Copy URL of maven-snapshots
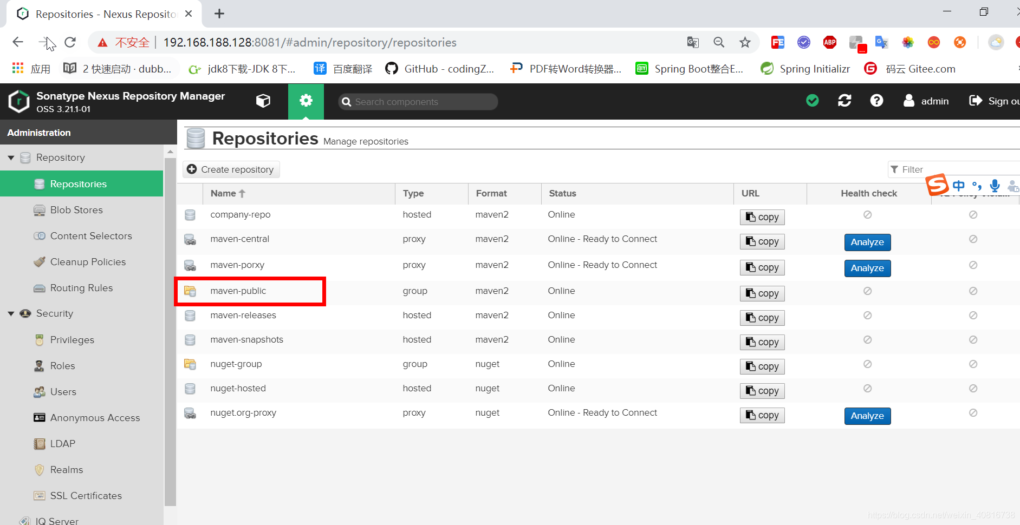This screenshot has width=1020, height=525. tap(762, 342)
